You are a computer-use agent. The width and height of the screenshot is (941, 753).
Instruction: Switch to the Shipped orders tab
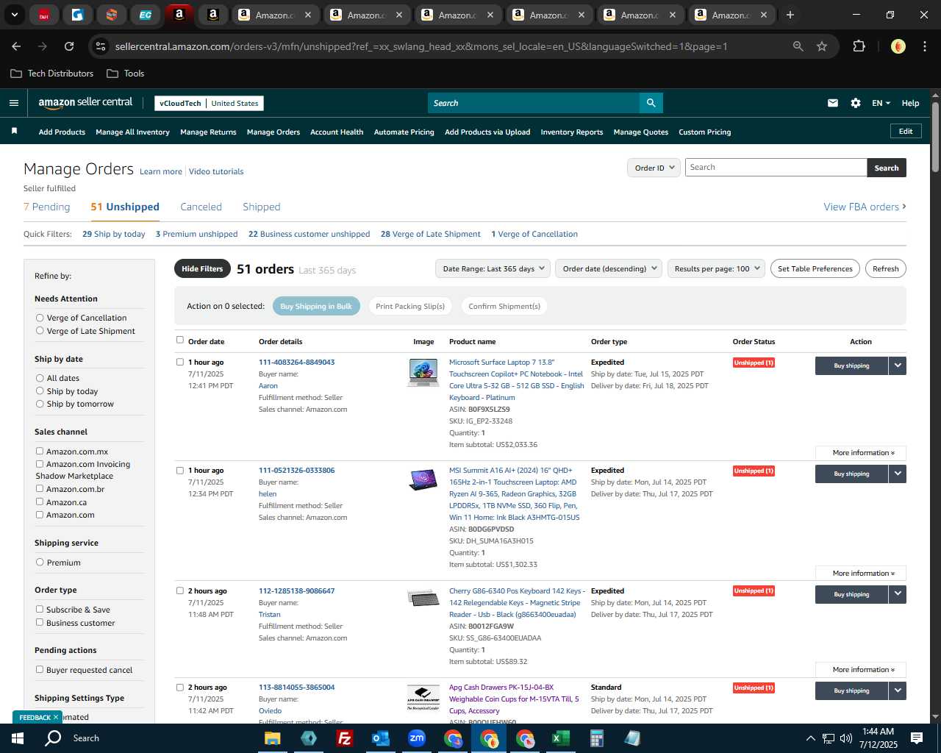[262, 207]
